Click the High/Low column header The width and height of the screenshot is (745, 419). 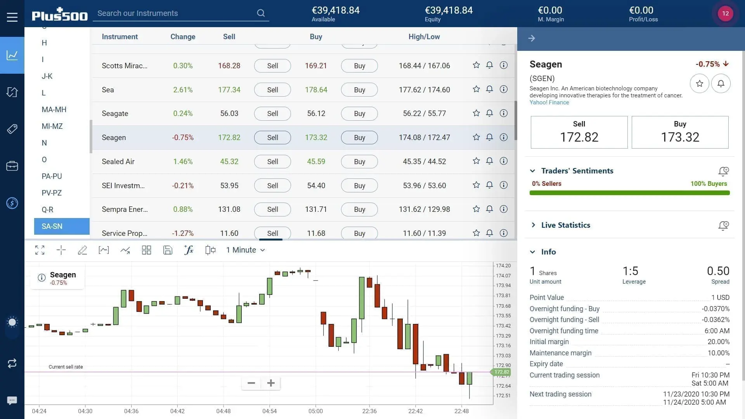(424, 36)
